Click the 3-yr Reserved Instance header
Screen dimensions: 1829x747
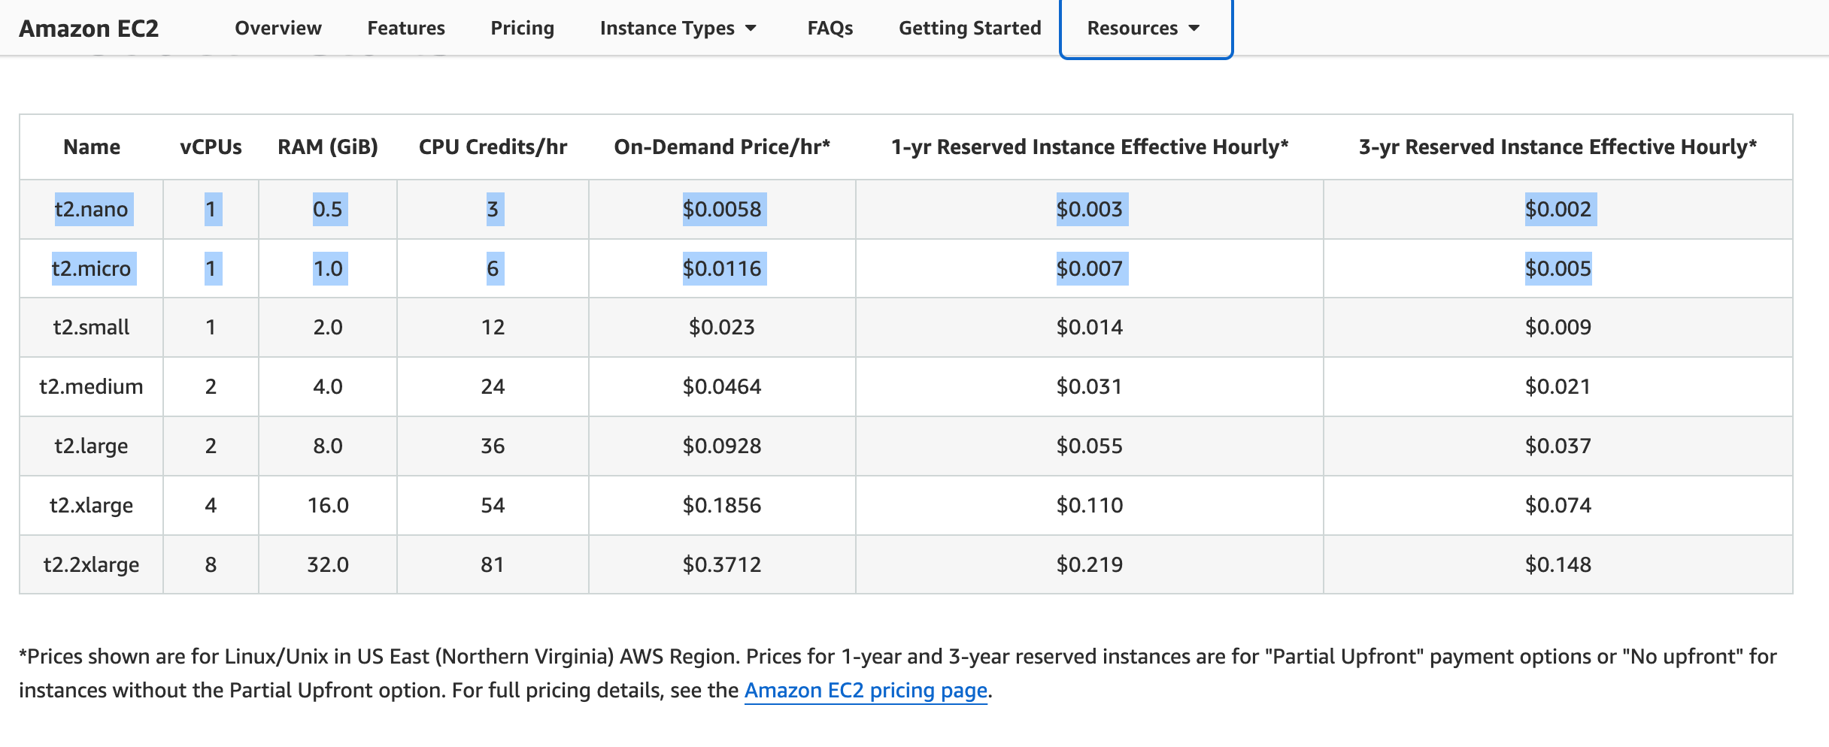(1558, 147)
